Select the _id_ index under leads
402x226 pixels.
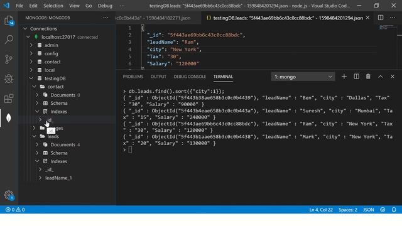[49, 169]
